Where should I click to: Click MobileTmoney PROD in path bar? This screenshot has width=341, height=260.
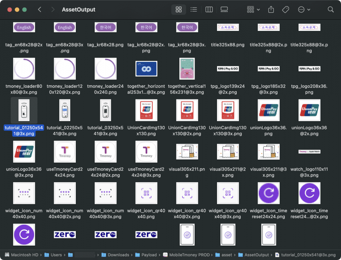[187, 255]
